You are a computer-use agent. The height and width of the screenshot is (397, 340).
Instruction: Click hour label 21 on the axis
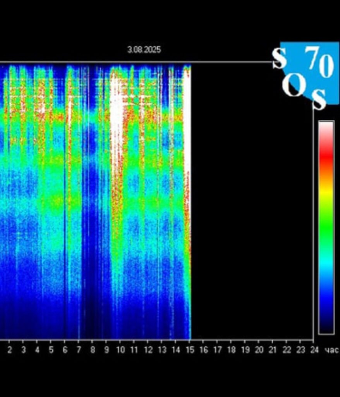pyautogui.click(x=273, y=350)
